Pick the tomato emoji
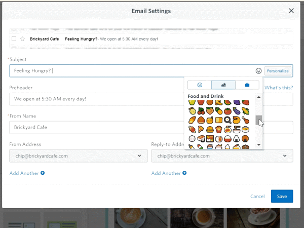Image resolution: width=304 pixels, height=228 pixels. (228, 111)
